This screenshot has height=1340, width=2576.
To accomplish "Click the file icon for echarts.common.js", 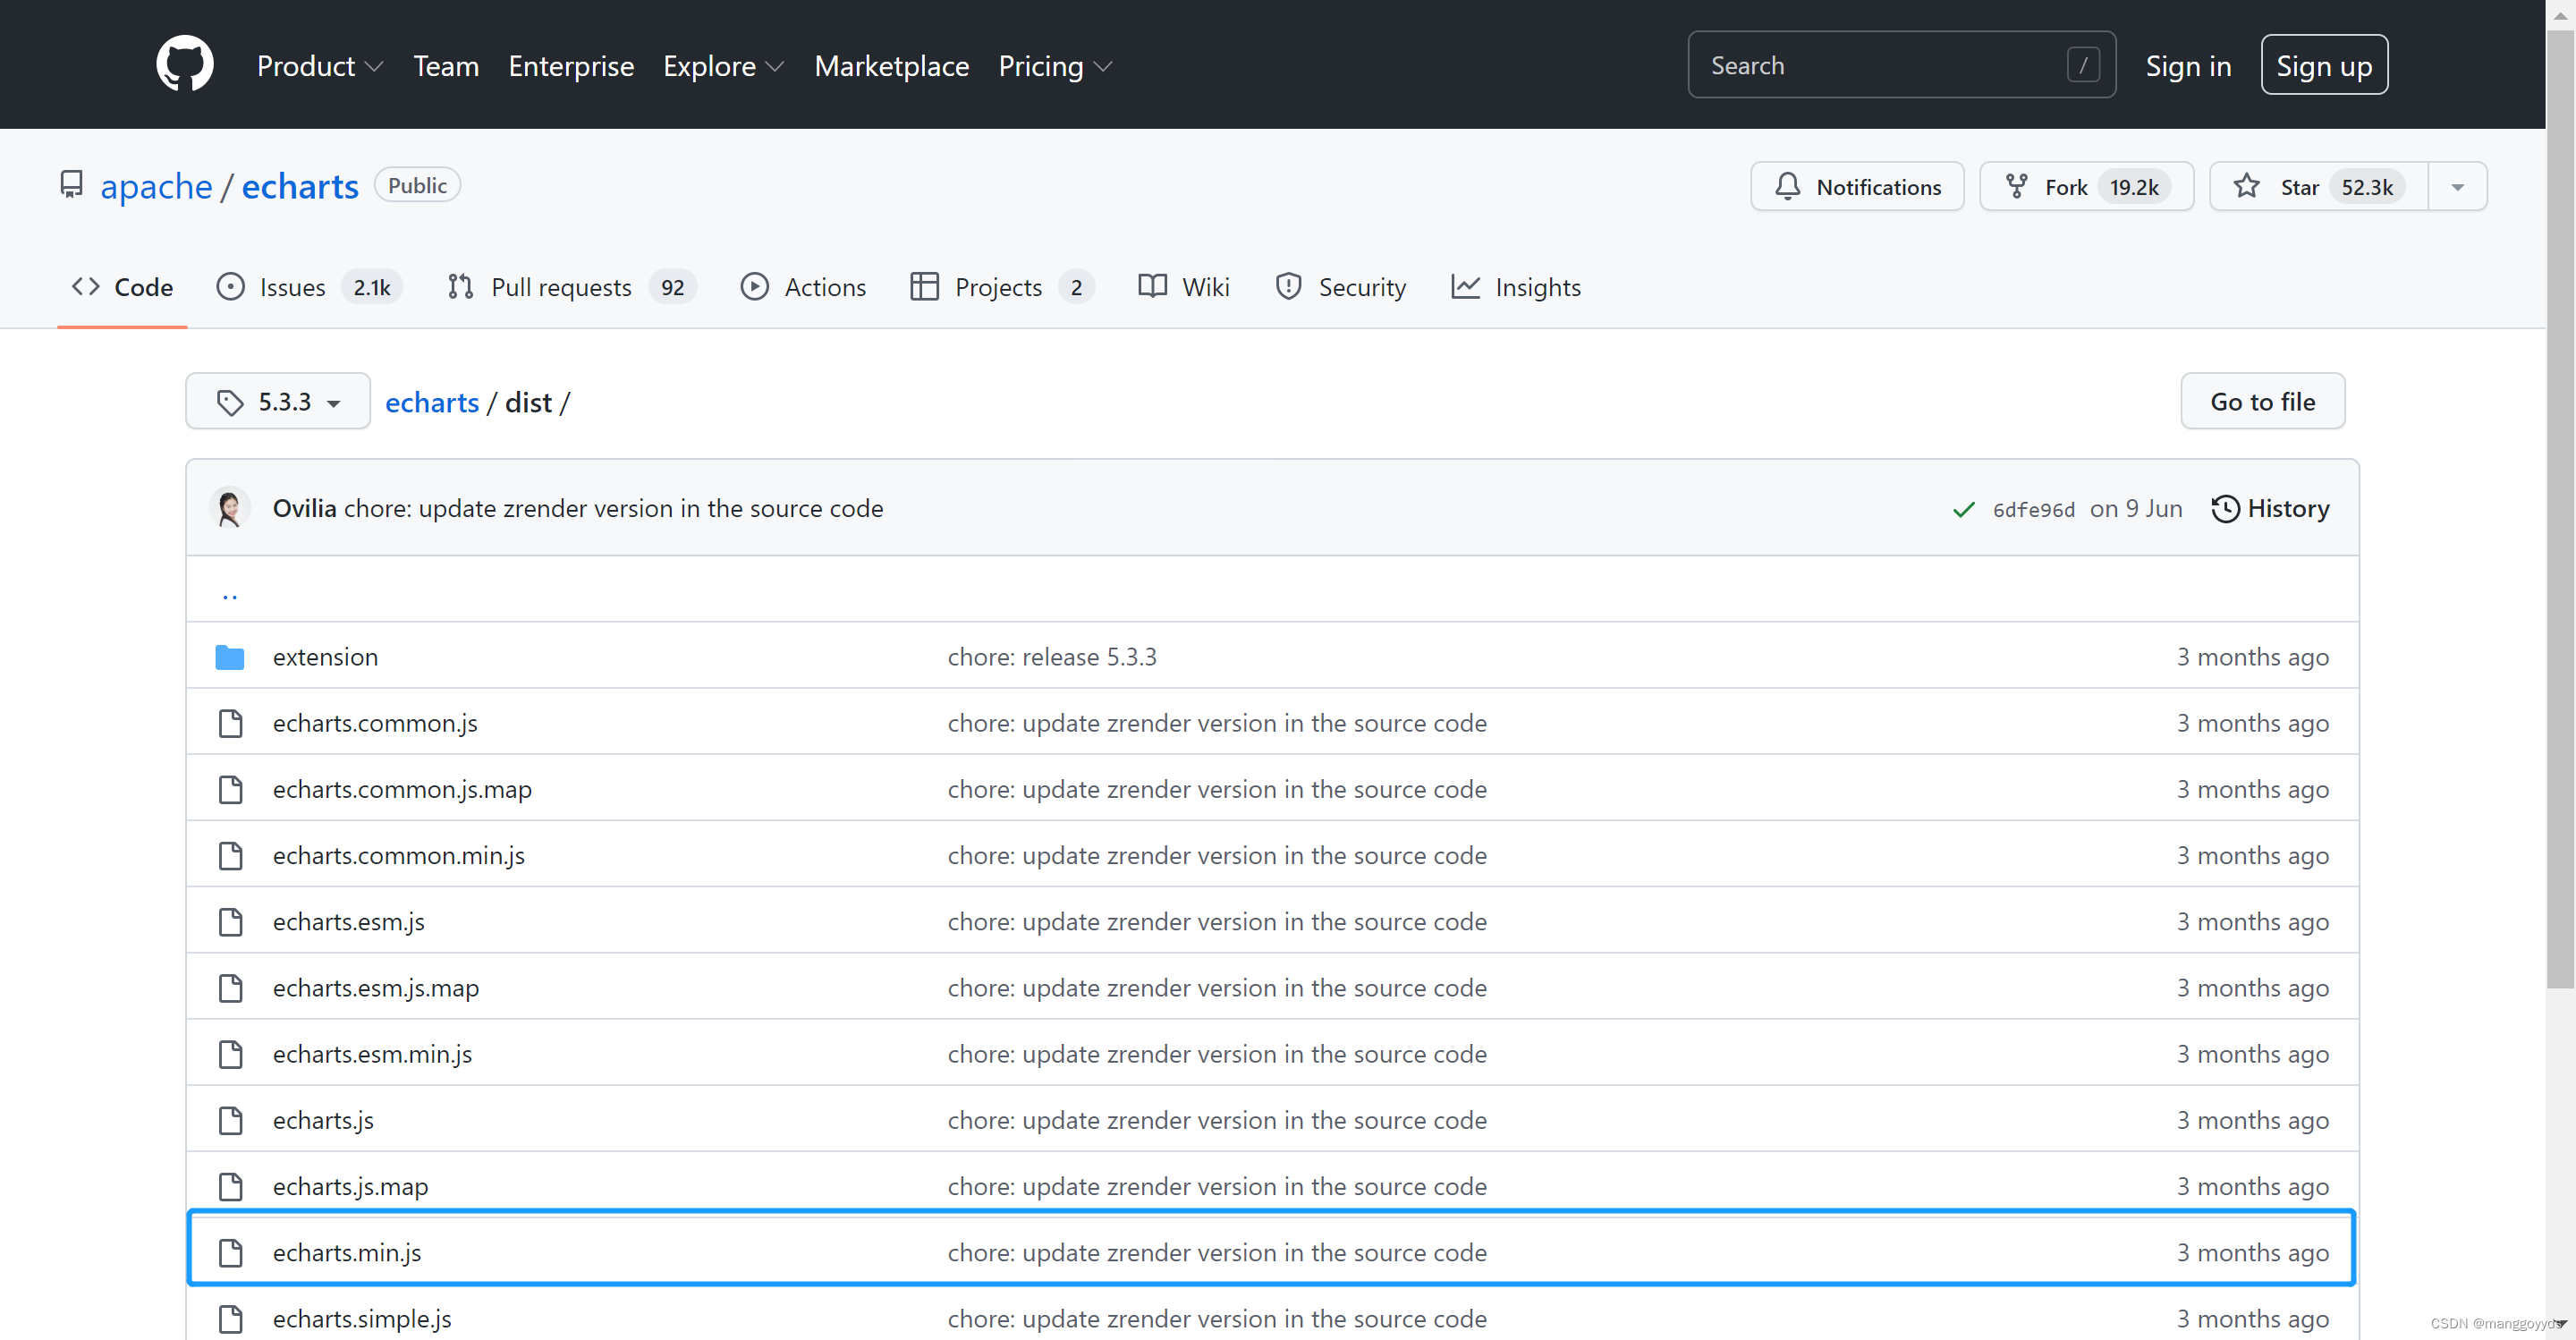I will (x=230, y=723).
